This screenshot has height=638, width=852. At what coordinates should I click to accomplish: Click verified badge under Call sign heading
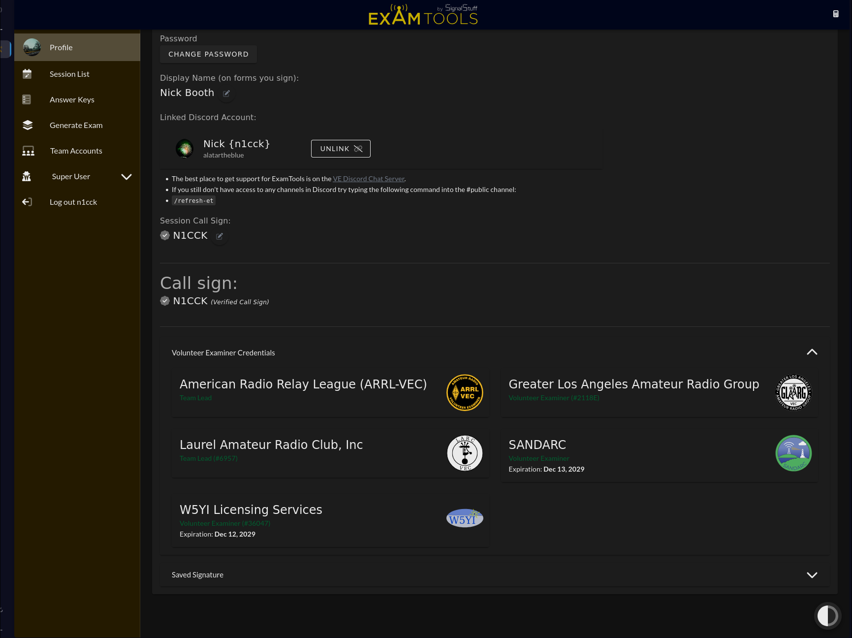(x=165, y=301)
